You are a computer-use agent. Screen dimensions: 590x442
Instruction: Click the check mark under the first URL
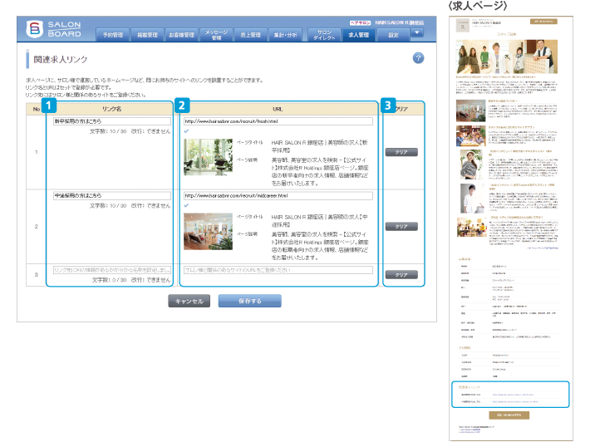[186, 131]
